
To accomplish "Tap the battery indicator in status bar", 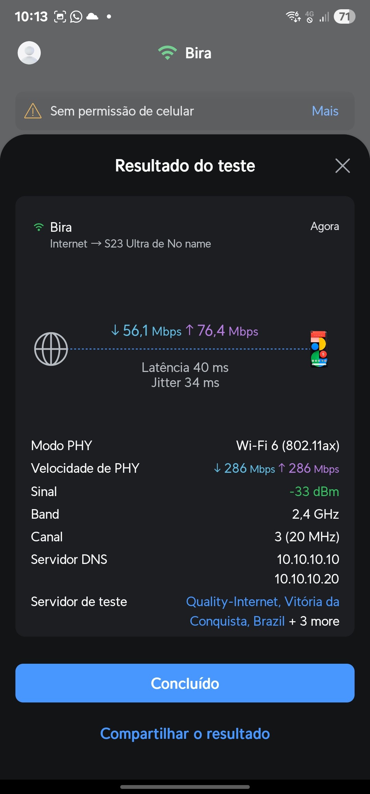I will [x=344, y=16].
